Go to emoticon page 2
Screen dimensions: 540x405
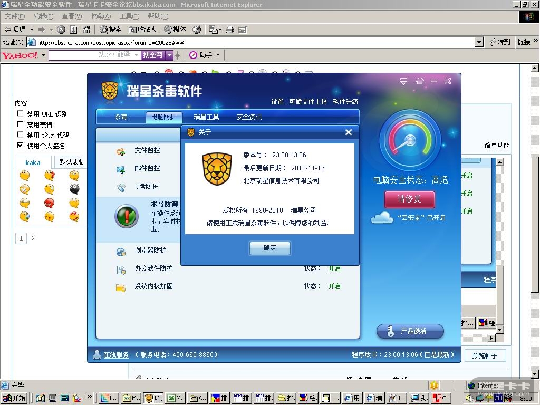click(34, 238)
